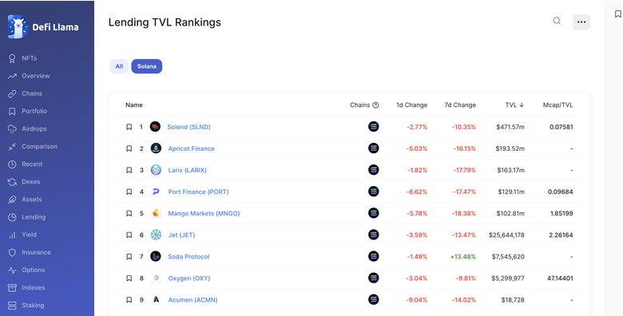The width and height of the screenshot is (623, 316).
Task: Select the All filter tab
Action: [x=119, y=66]
